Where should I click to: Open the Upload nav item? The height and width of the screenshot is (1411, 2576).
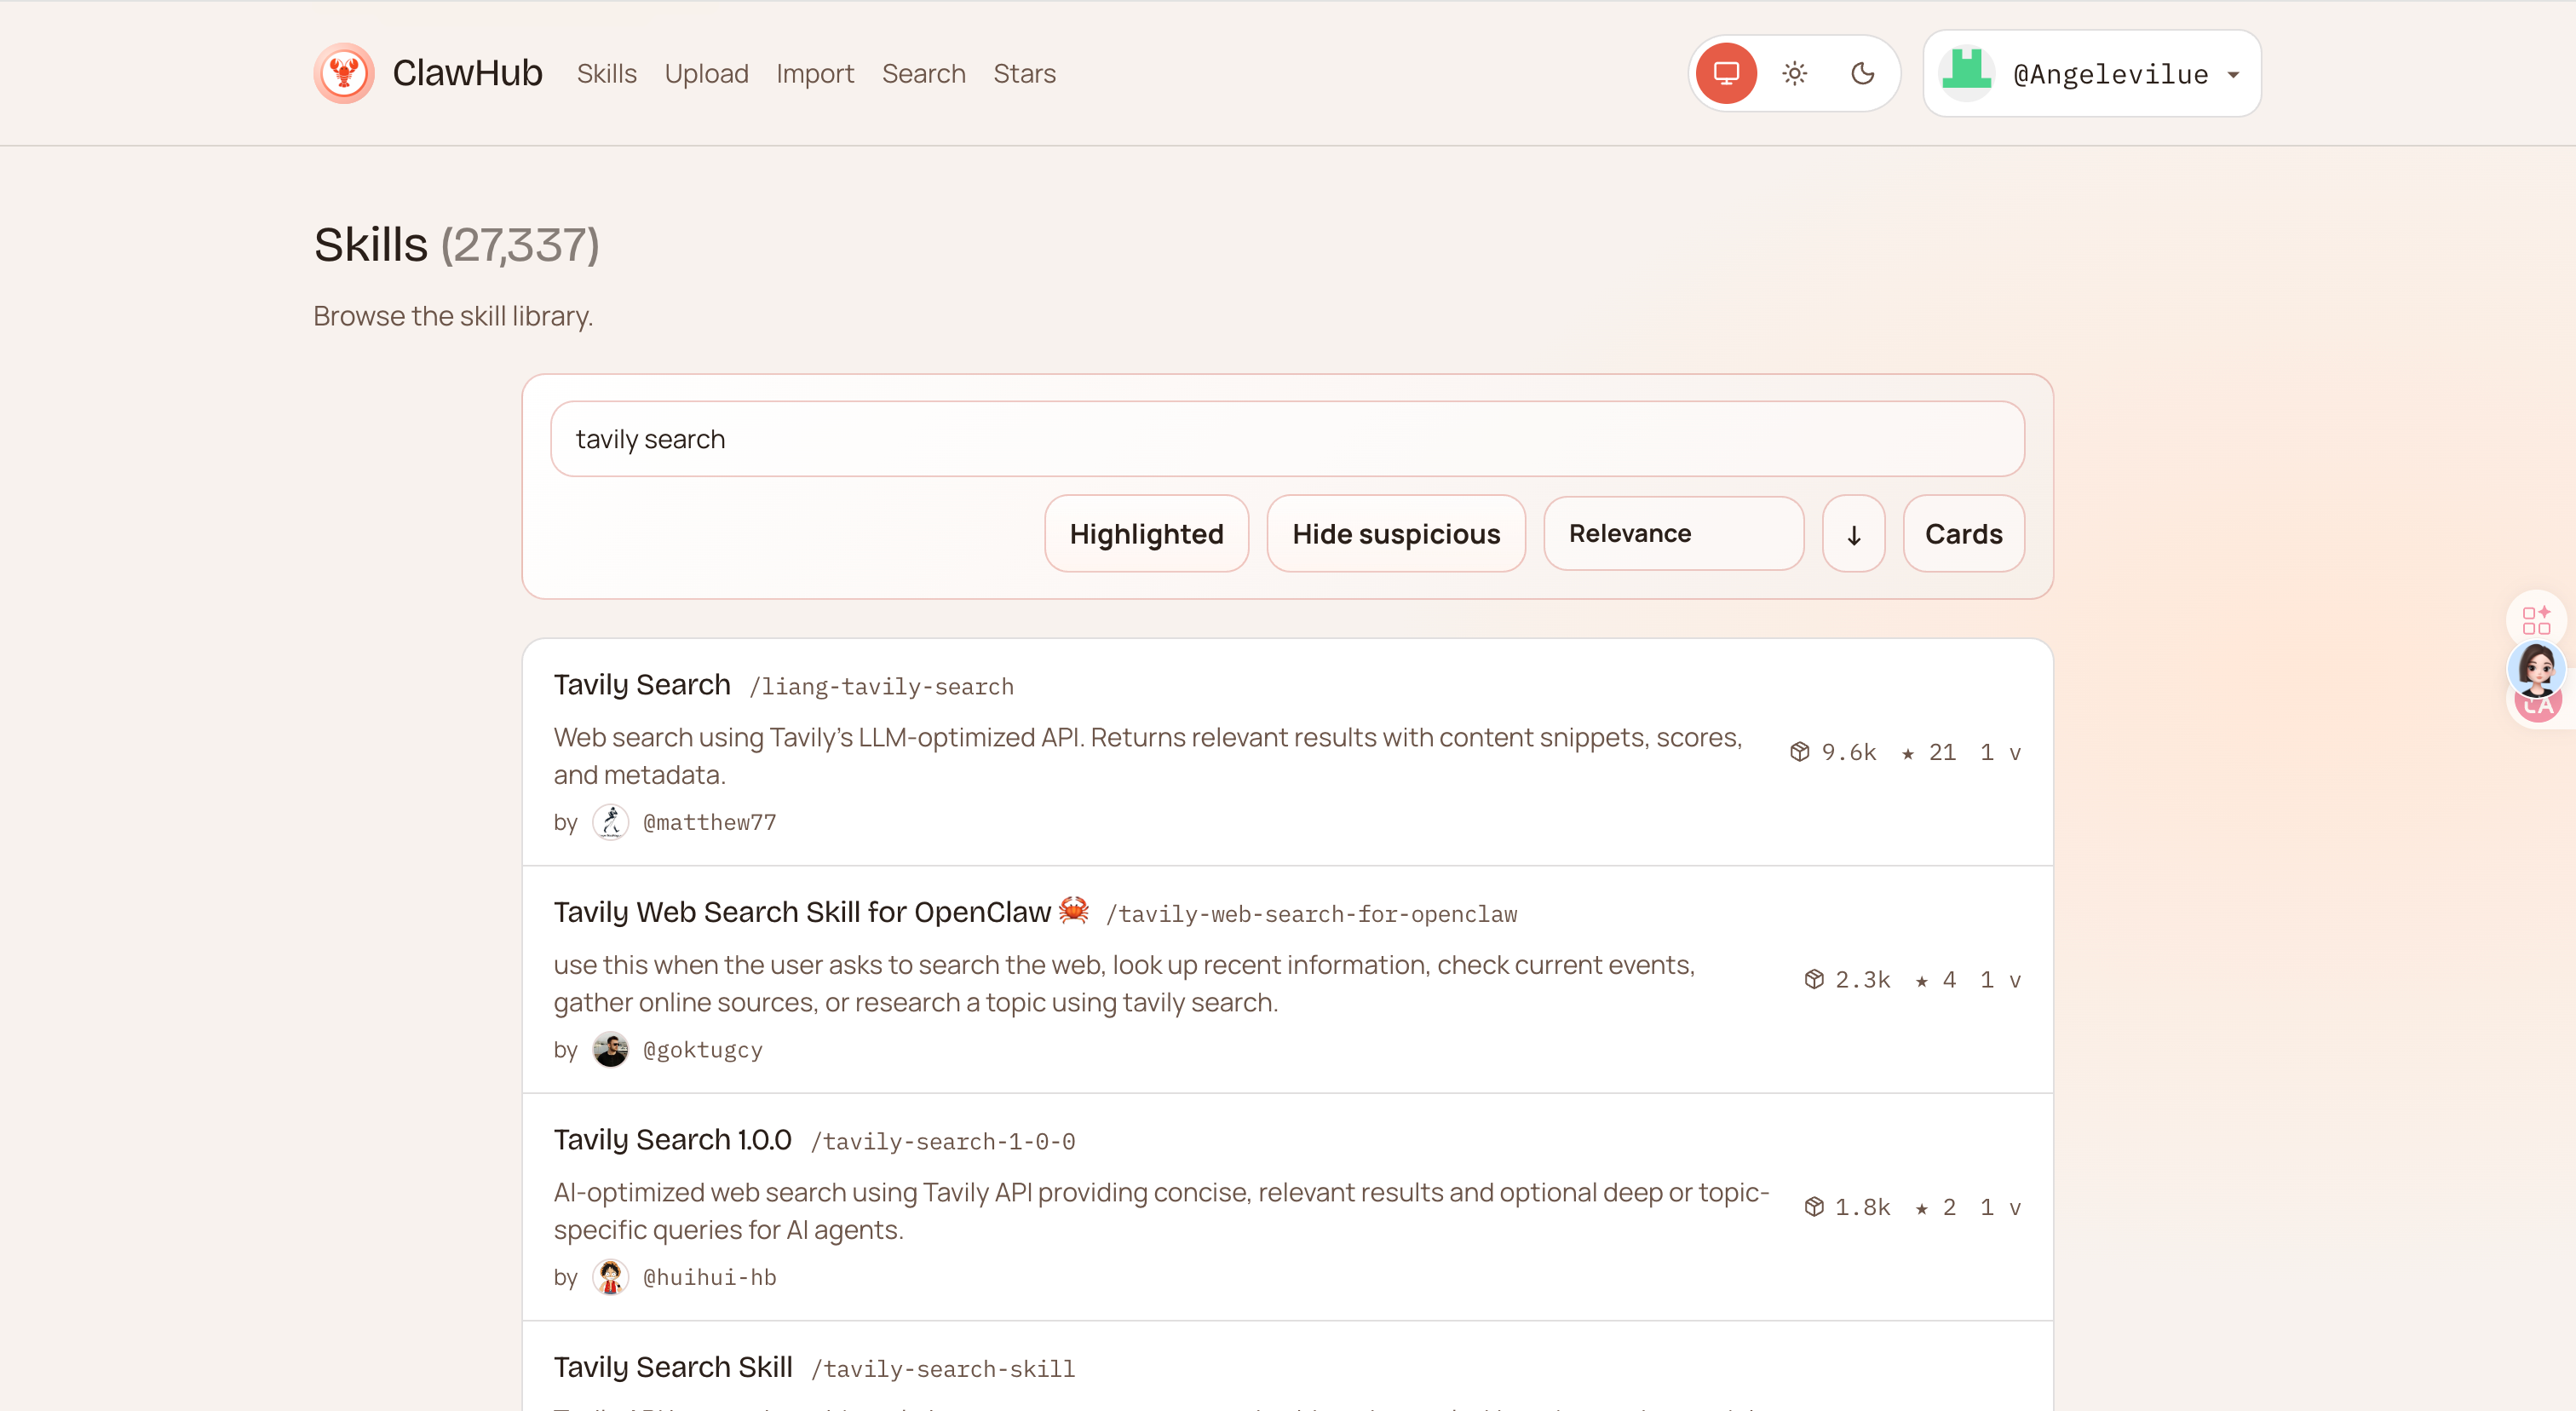706,74
